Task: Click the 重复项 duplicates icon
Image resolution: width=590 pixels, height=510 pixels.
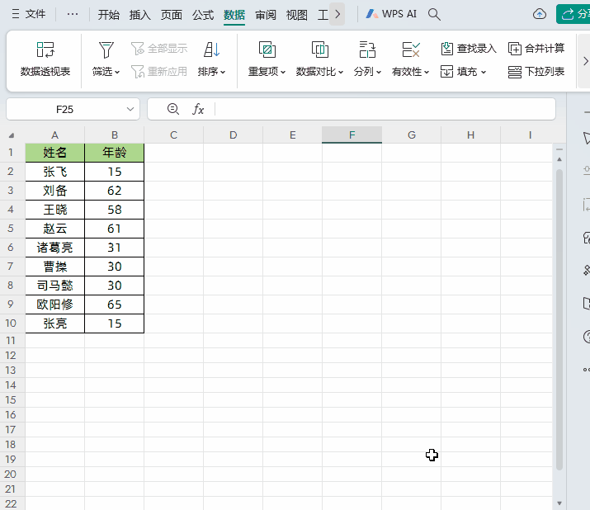Action: [267, 50]
